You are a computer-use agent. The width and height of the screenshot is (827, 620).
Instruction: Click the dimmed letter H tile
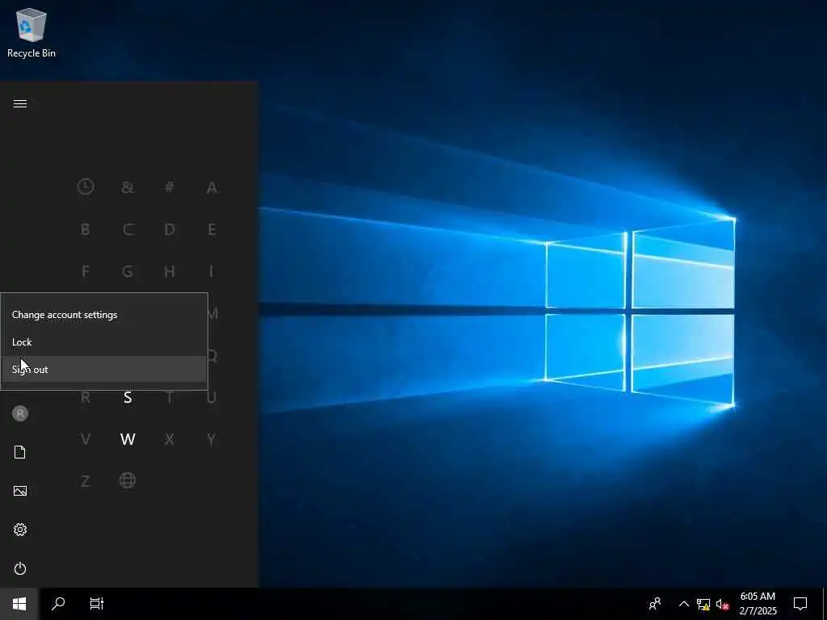(x=170, y=271)
